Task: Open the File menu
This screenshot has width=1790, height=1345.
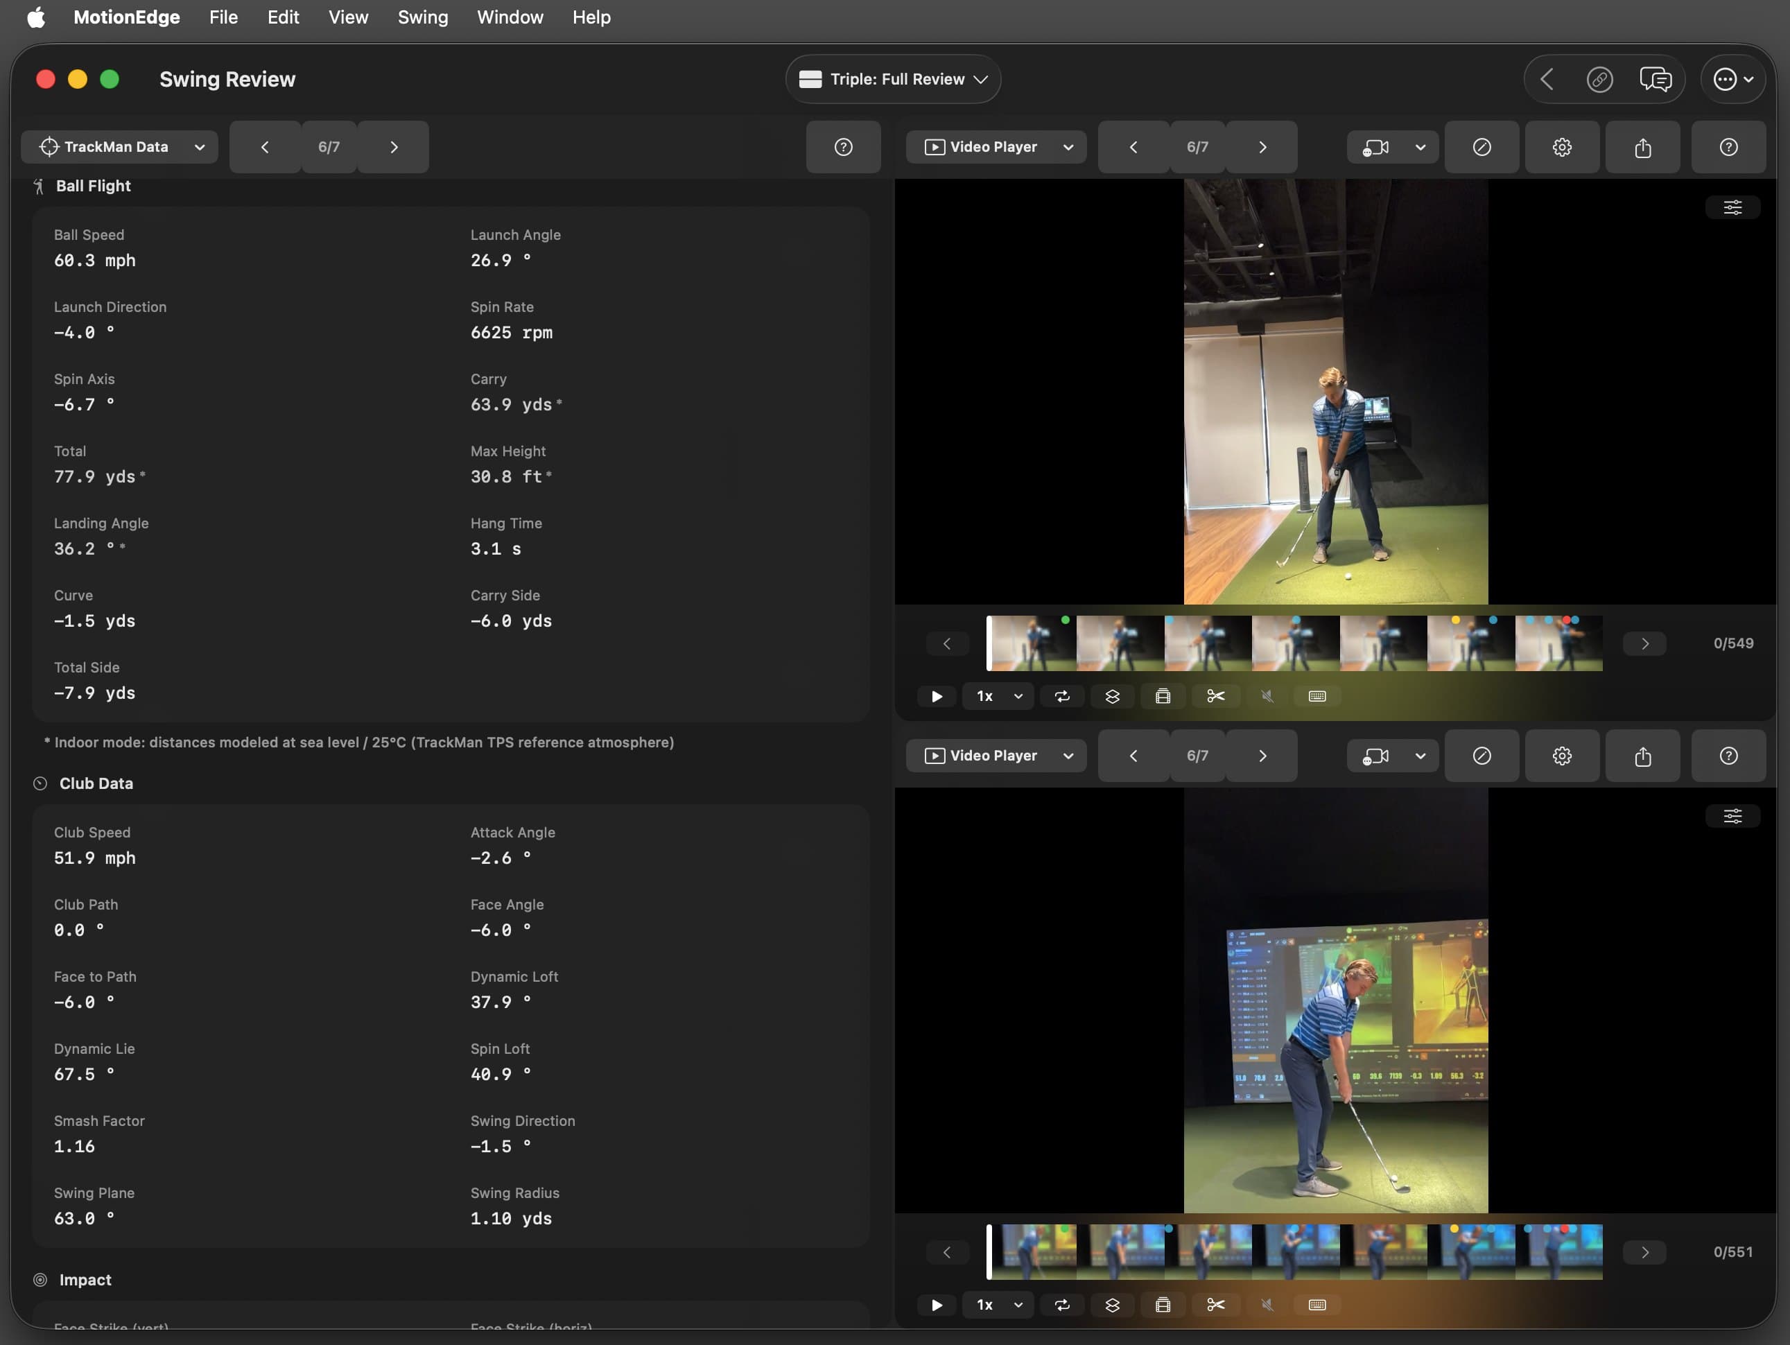Action: pos(223,17)
